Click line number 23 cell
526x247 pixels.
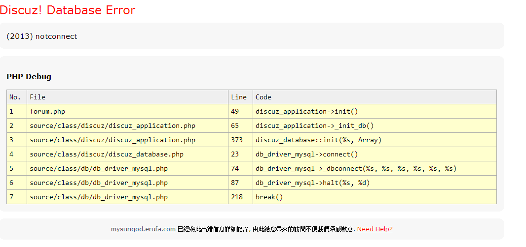[x=240, y=154]
